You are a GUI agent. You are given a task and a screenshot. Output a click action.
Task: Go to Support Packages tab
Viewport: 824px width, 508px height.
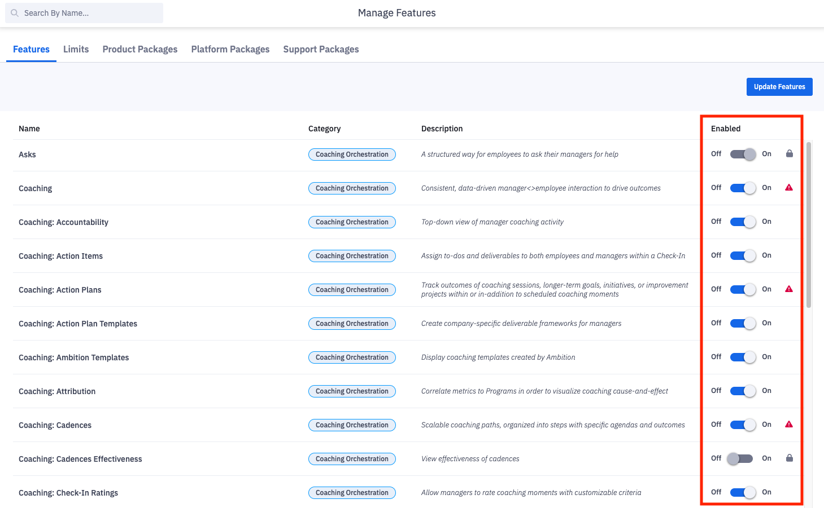tap(321, 50)
